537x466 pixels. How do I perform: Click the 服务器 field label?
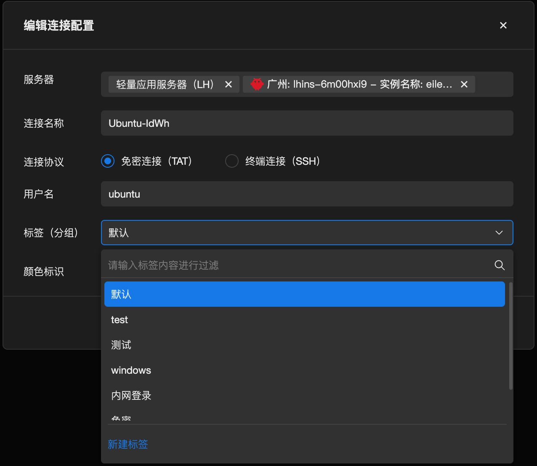39,80
